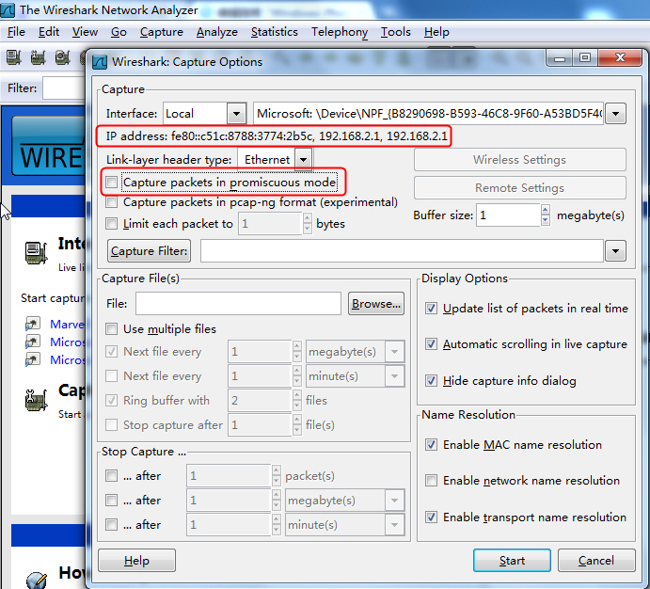Open Next file every minute(s) unit dropdown
The height and width of the screenshot is (589, 650).
[394, 376]
